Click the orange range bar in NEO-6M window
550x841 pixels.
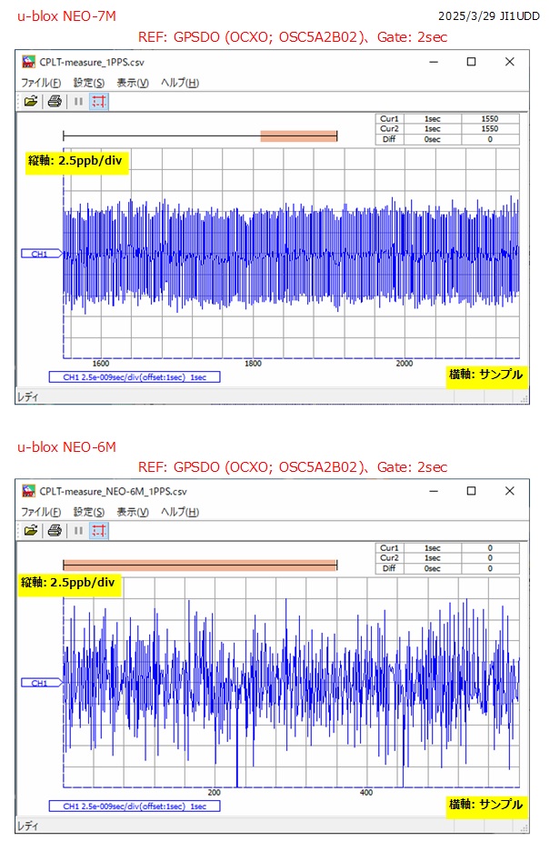click(200, 566)
